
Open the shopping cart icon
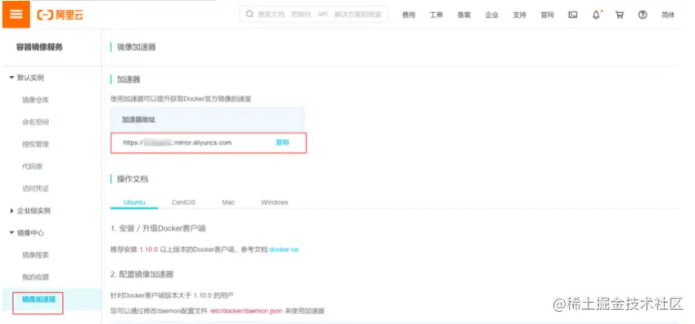pyautogui.click(x=619, y=15)
